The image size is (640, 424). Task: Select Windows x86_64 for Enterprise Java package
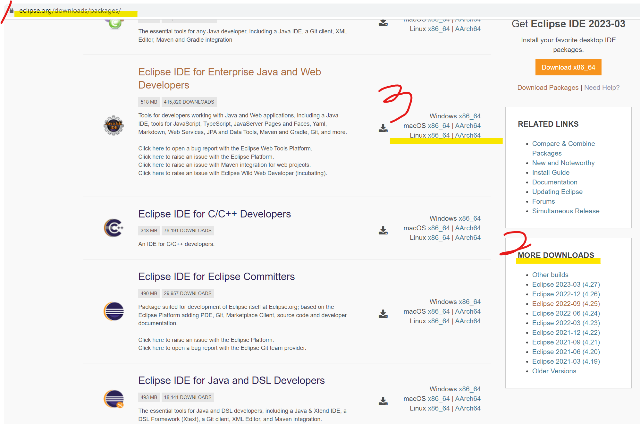[x=470, y=116]
